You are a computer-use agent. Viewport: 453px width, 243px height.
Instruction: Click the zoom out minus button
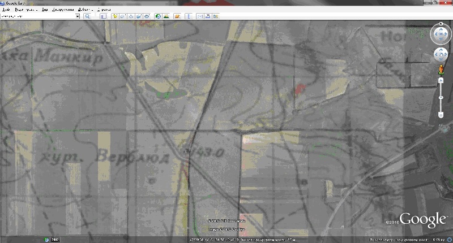tap(441, 115)
